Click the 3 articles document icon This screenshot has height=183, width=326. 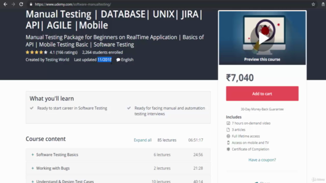pyautogui.click(x=228, y=130)
